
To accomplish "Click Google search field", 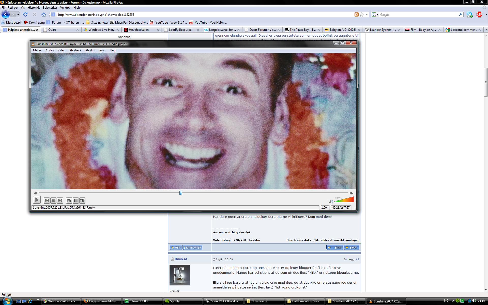I will pos(419,14).
